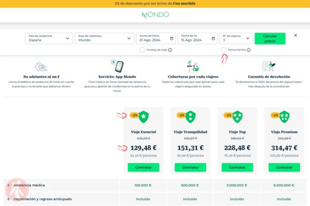Click the Viaje Top three-star shield icon
This screenshot has width=310, height=206.
coord(237,117)
